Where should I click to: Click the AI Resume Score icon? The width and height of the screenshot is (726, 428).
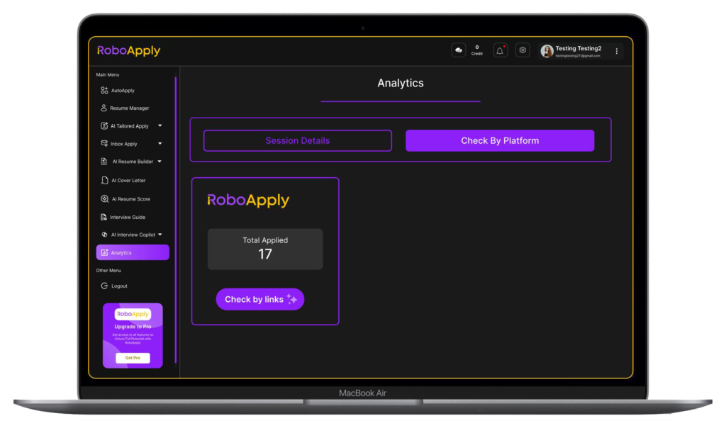(104, 199)
